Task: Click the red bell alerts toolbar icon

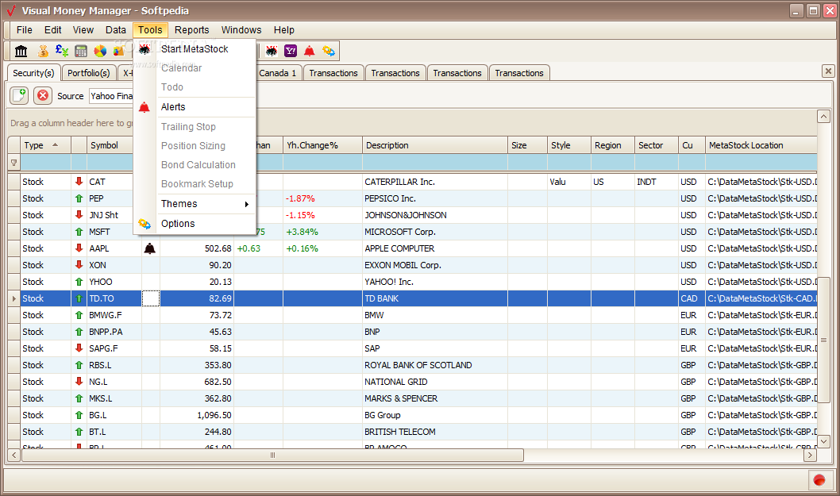Action: (x=309, y=51)
